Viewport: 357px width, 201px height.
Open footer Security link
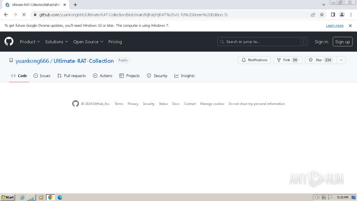pos(149,104)
